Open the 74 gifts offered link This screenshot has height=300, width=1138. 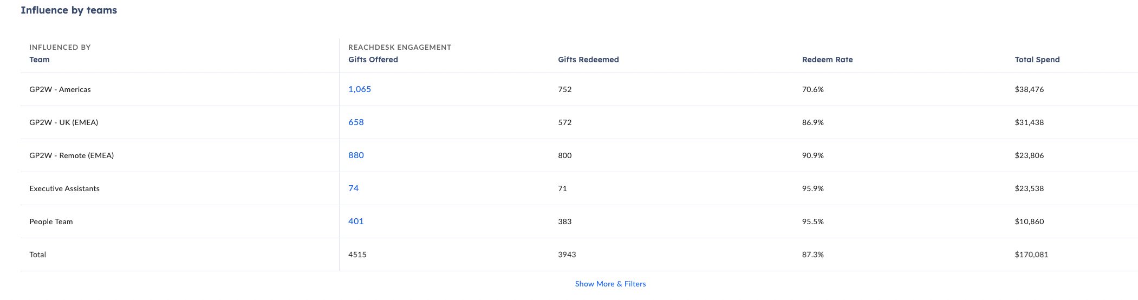354,188
